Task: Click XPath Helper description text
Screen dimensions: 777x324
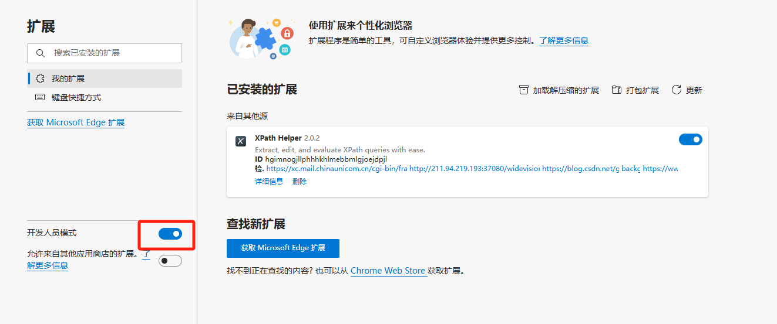Action: click(x=340, y=149)
